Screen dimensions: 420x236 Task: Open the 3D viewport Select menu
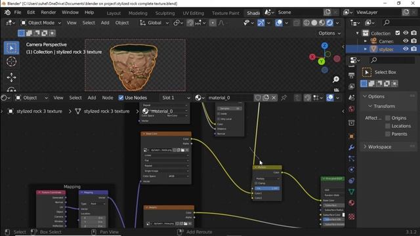click(89, 23)
